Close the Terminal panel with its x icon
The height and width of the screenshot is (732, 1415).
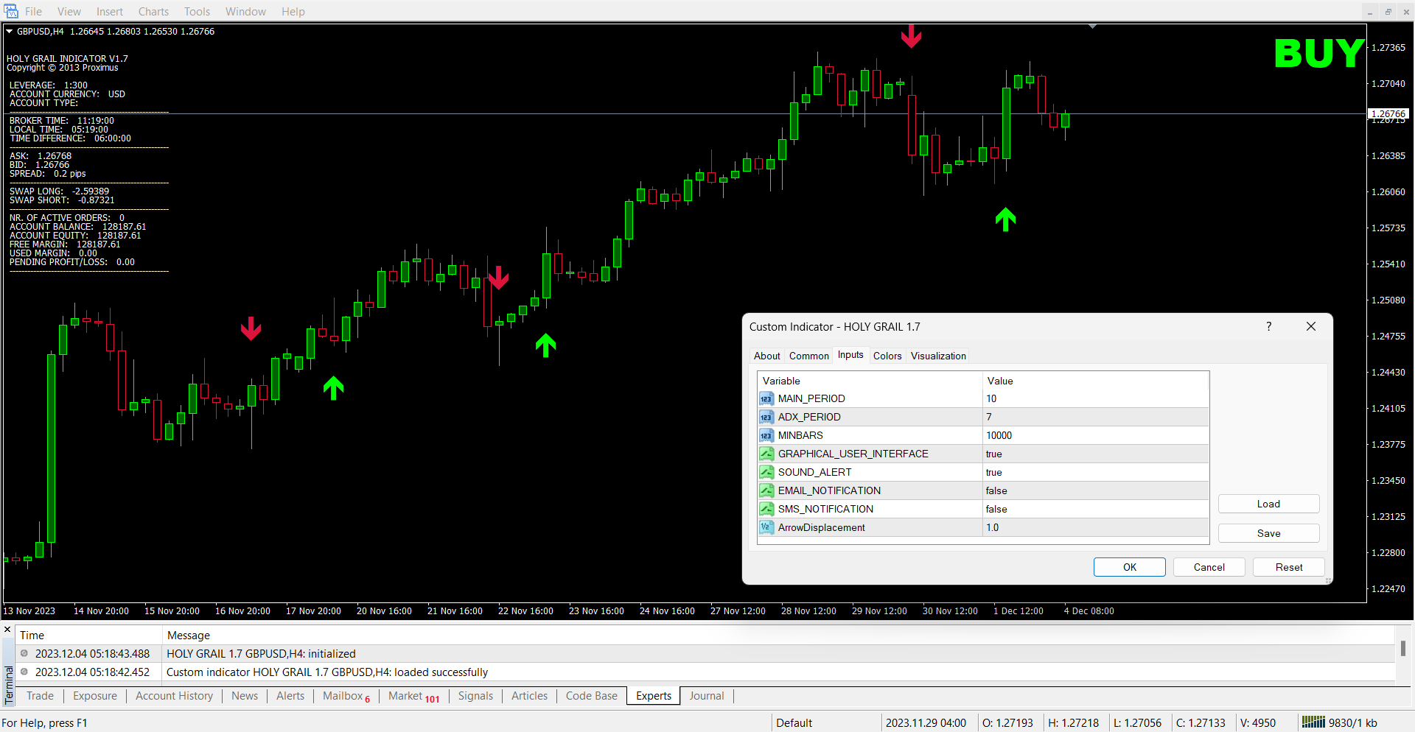click(x=7, y=630)
